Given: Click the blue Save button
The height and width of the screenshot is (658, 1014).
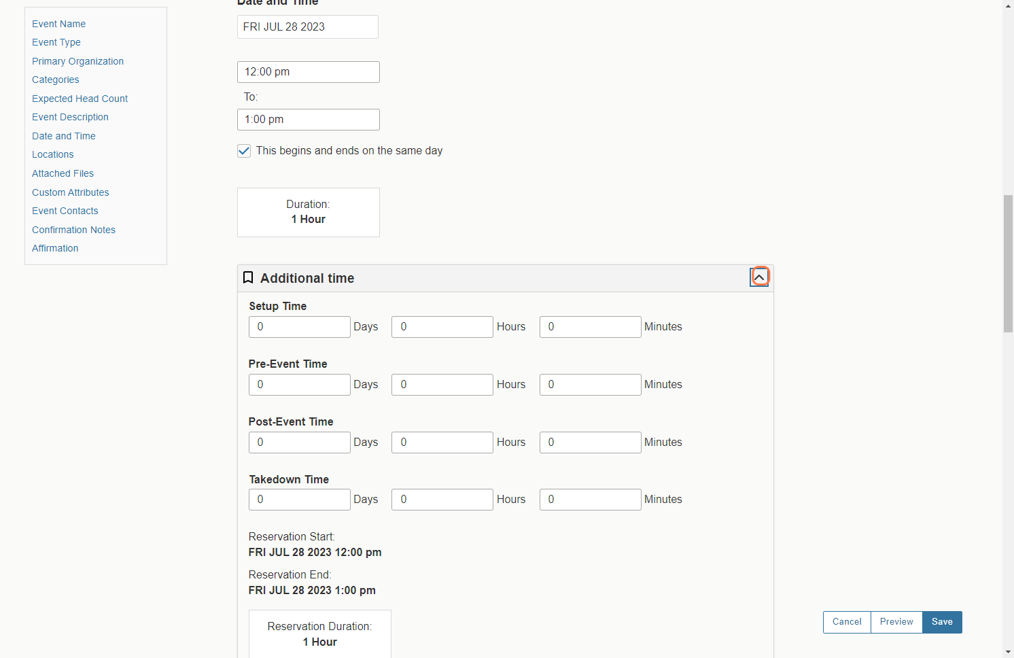Looking at the screenshot, I should [x=942, y=622].
